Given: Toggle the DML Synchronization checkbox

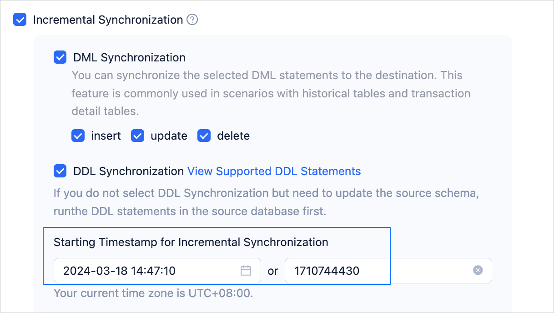Looking at the screenshot, I should pos(60,58).
